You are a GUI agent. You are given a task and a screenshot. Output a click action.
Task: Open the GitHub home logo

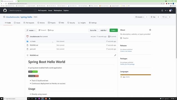[5, 11]
